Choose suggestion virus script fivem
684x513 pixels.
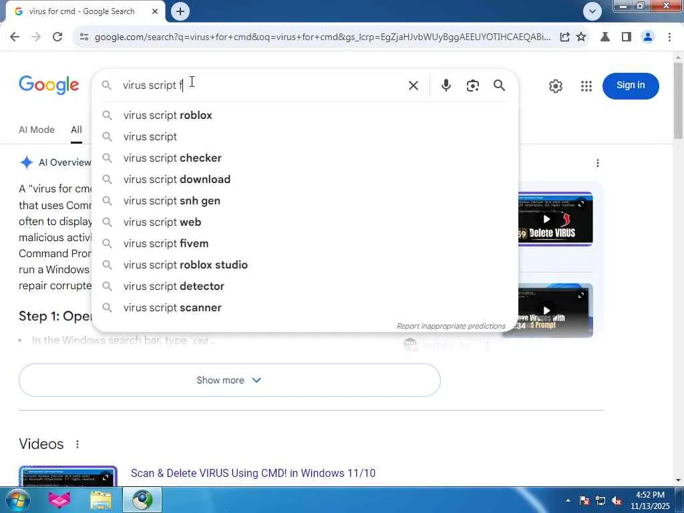click(x=305, y=243)
